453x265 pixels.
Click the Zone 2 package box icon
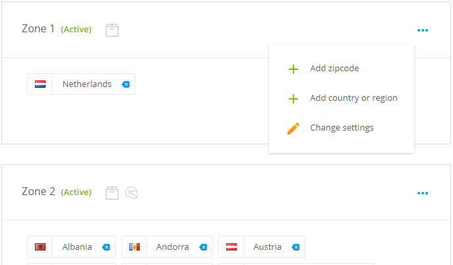coord(112,192)
